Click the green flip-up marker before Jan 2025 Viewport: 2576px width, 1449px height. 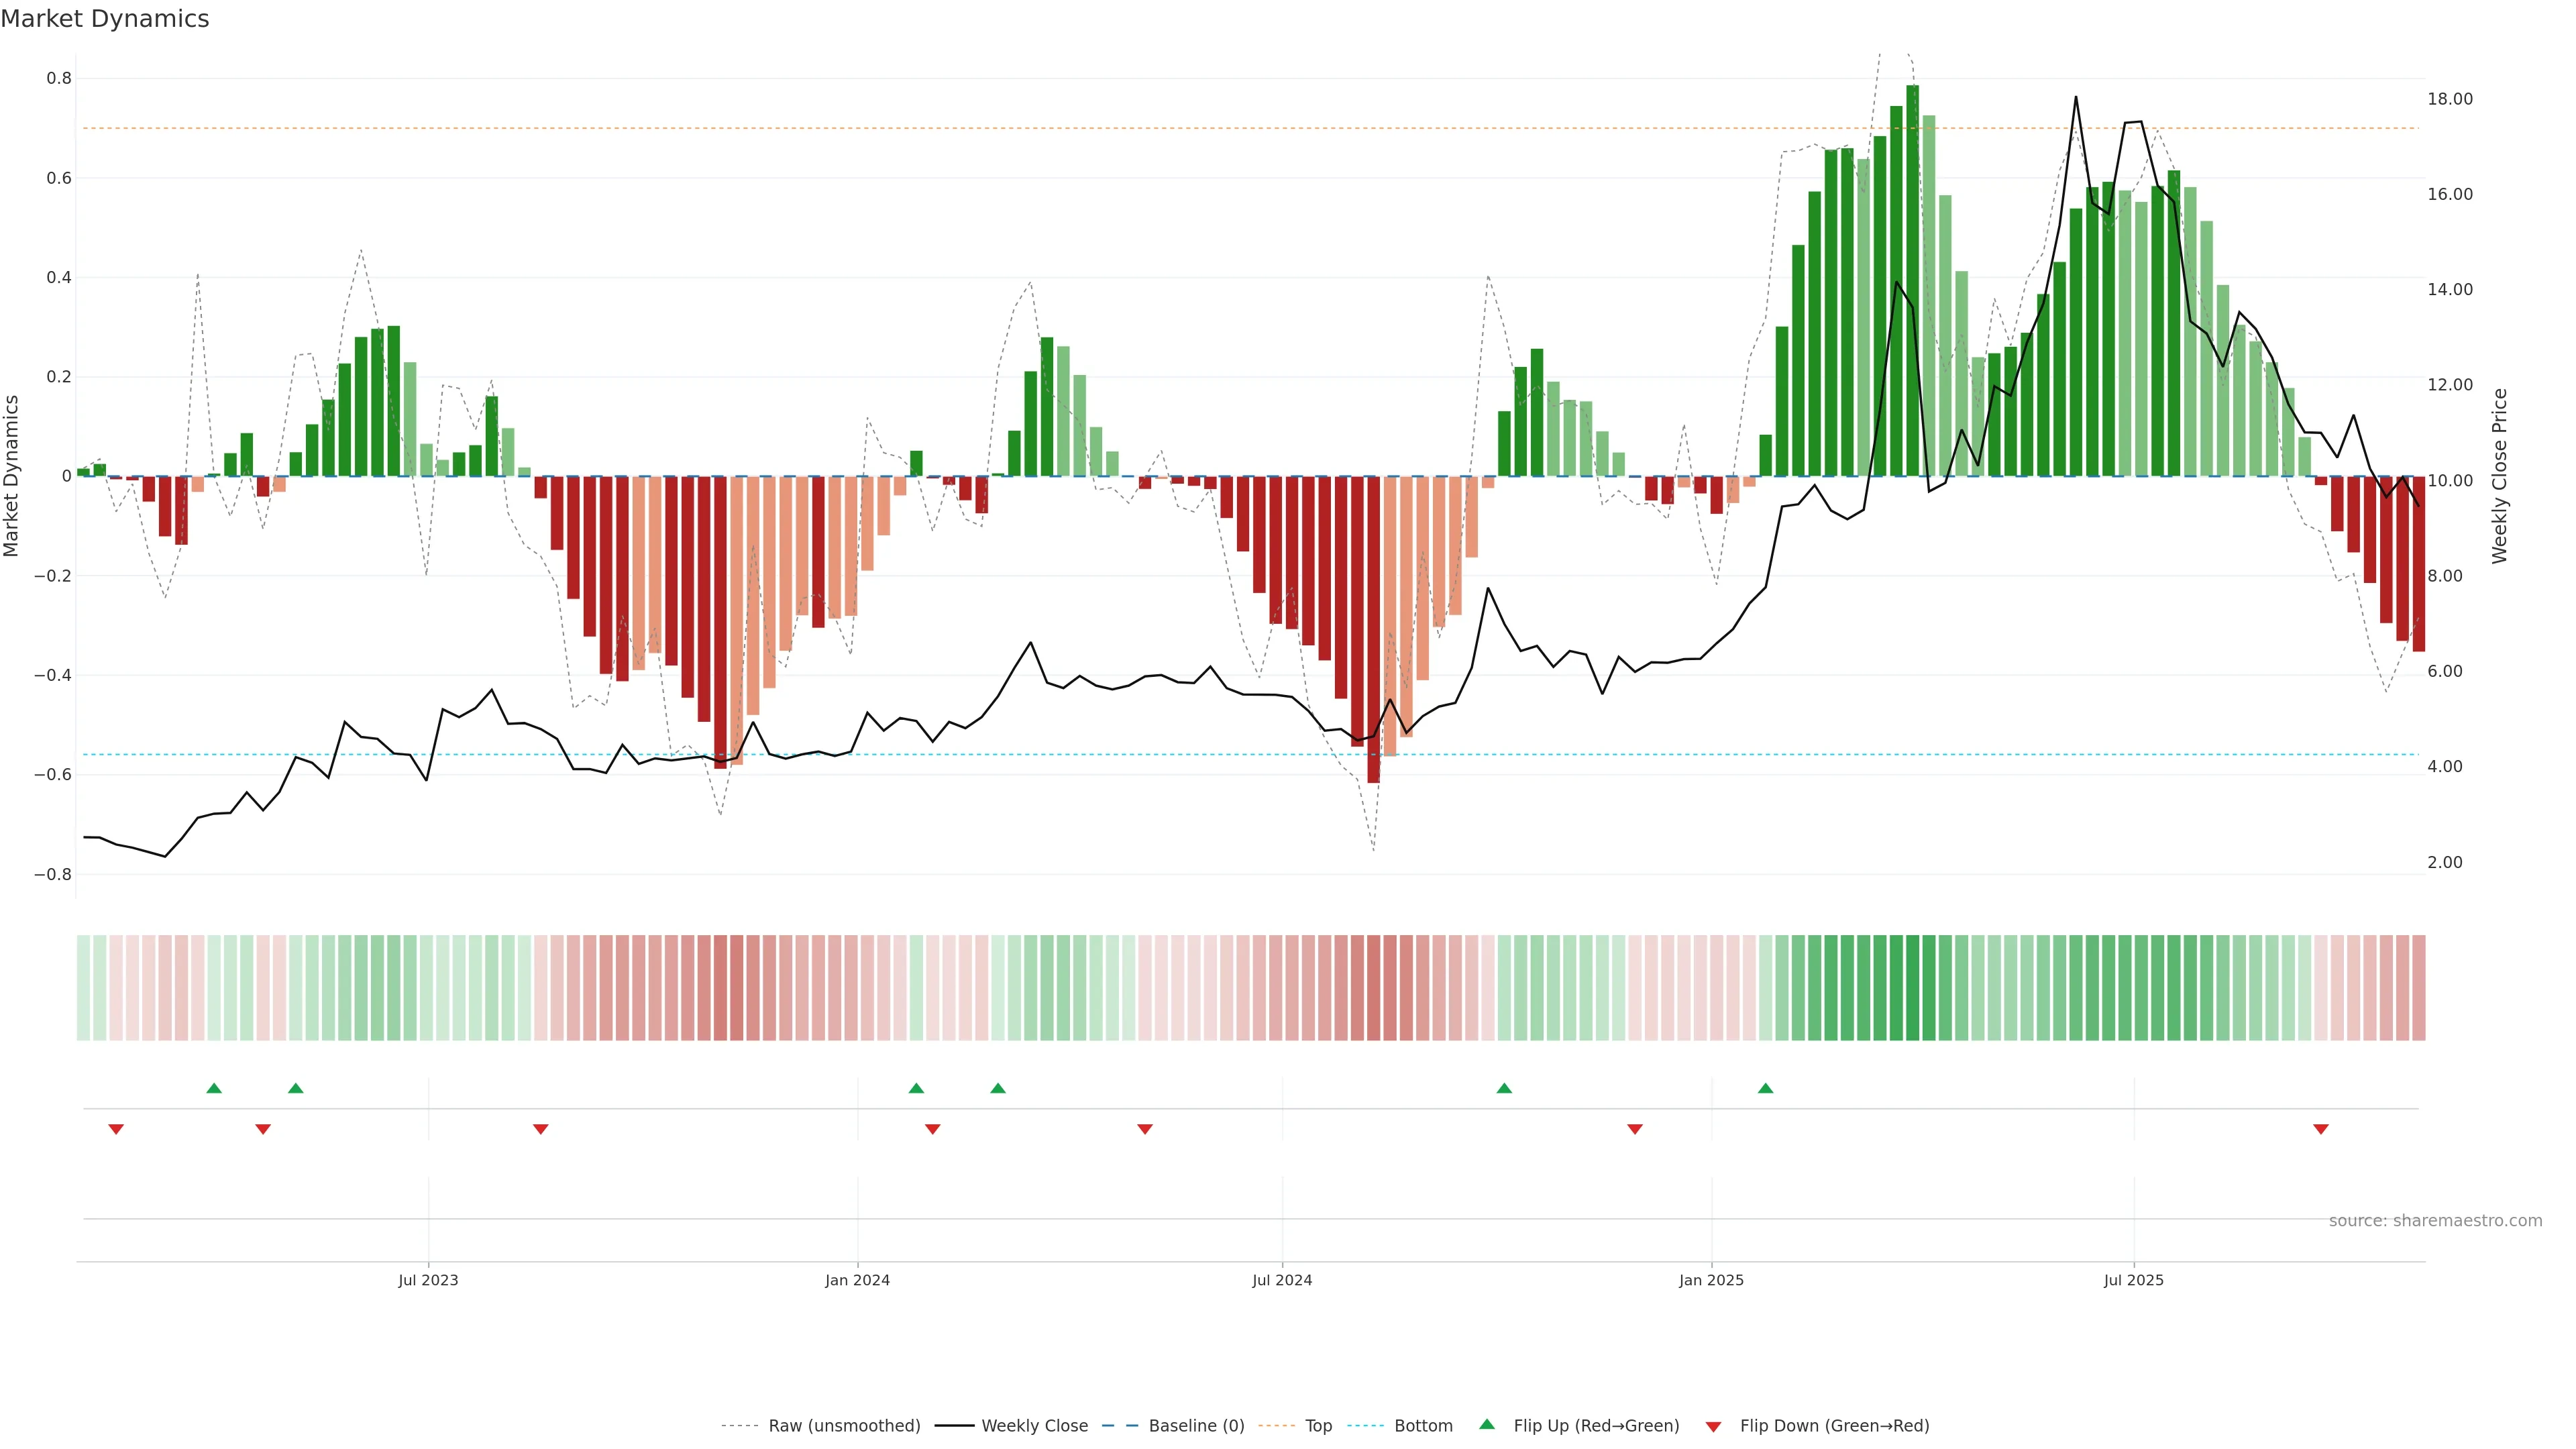pyautogui.click(x=1504, y=1088)
